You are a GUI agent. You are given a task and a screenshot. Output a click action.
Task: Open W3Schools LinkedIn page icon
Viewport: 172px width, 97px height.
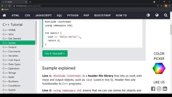pyautogui.click(x=165, y=89)
